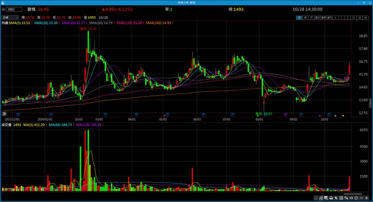This screenshot has width=373, height=202.
Task: Click the SMA(10) 15.30 moving average label
Action: pyautogui.click(x=47, y=23)
